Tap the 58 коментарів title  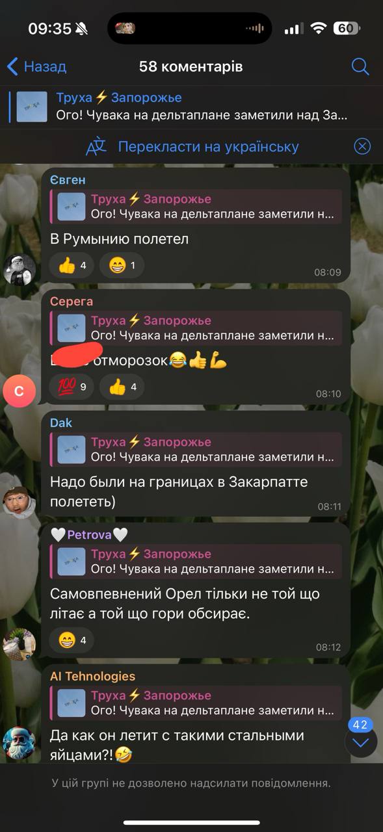[191, 66]
